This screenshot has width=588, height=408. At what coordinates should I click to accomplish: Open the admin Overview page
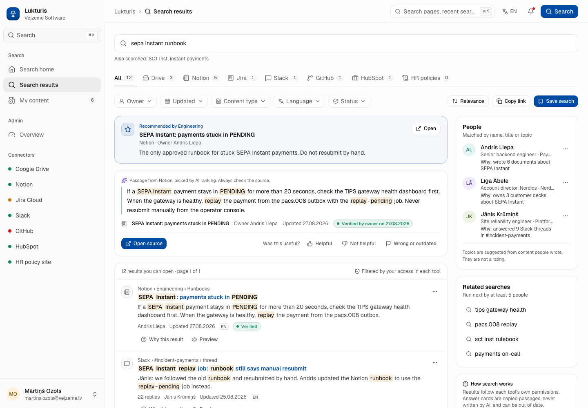click(52, 135)
